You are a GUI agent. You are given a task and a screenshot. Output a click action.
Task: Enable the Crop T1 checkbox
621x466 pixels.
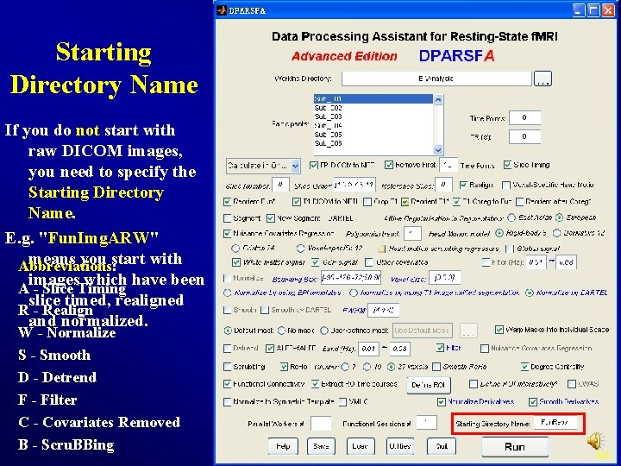(367, 202)
